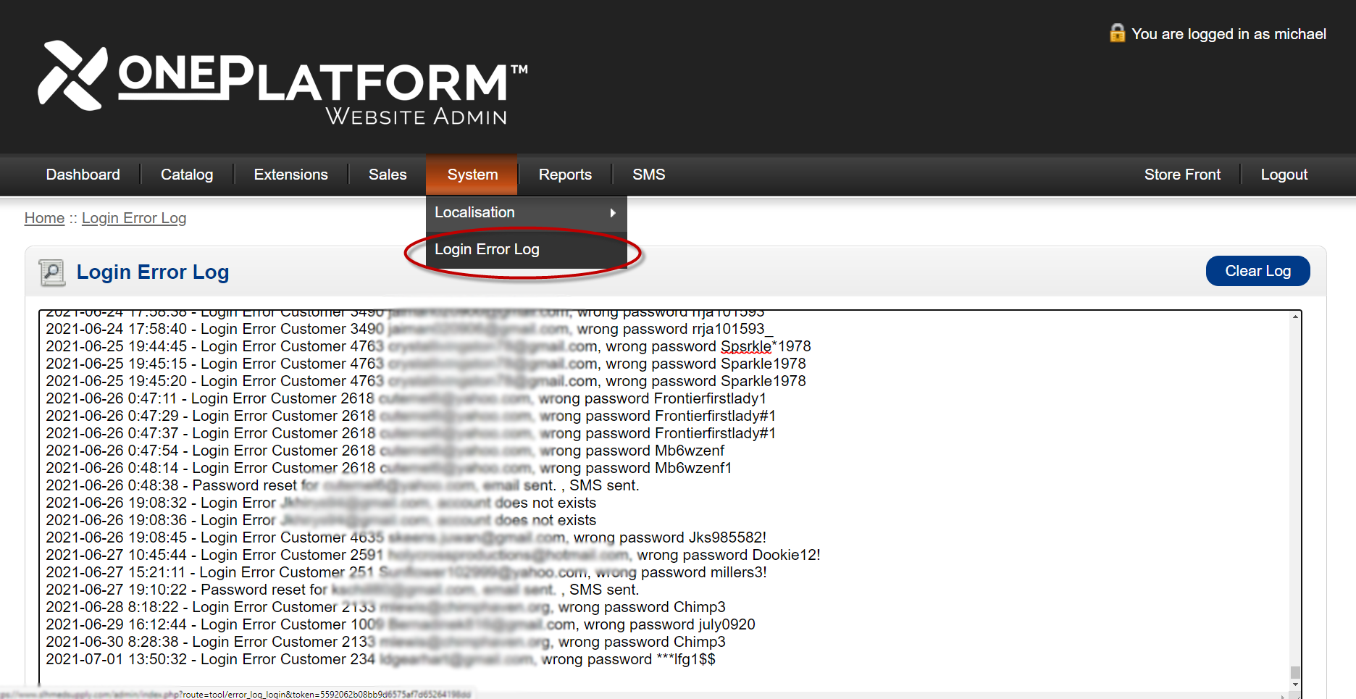The width and height of the screenshot is (1356, 699).
Task: Go to Store Front link
Action: [1182, 175]
